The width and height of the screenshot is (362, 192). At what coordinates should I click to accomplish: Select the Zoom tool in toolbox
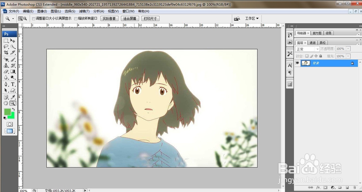tap(13, 103)
